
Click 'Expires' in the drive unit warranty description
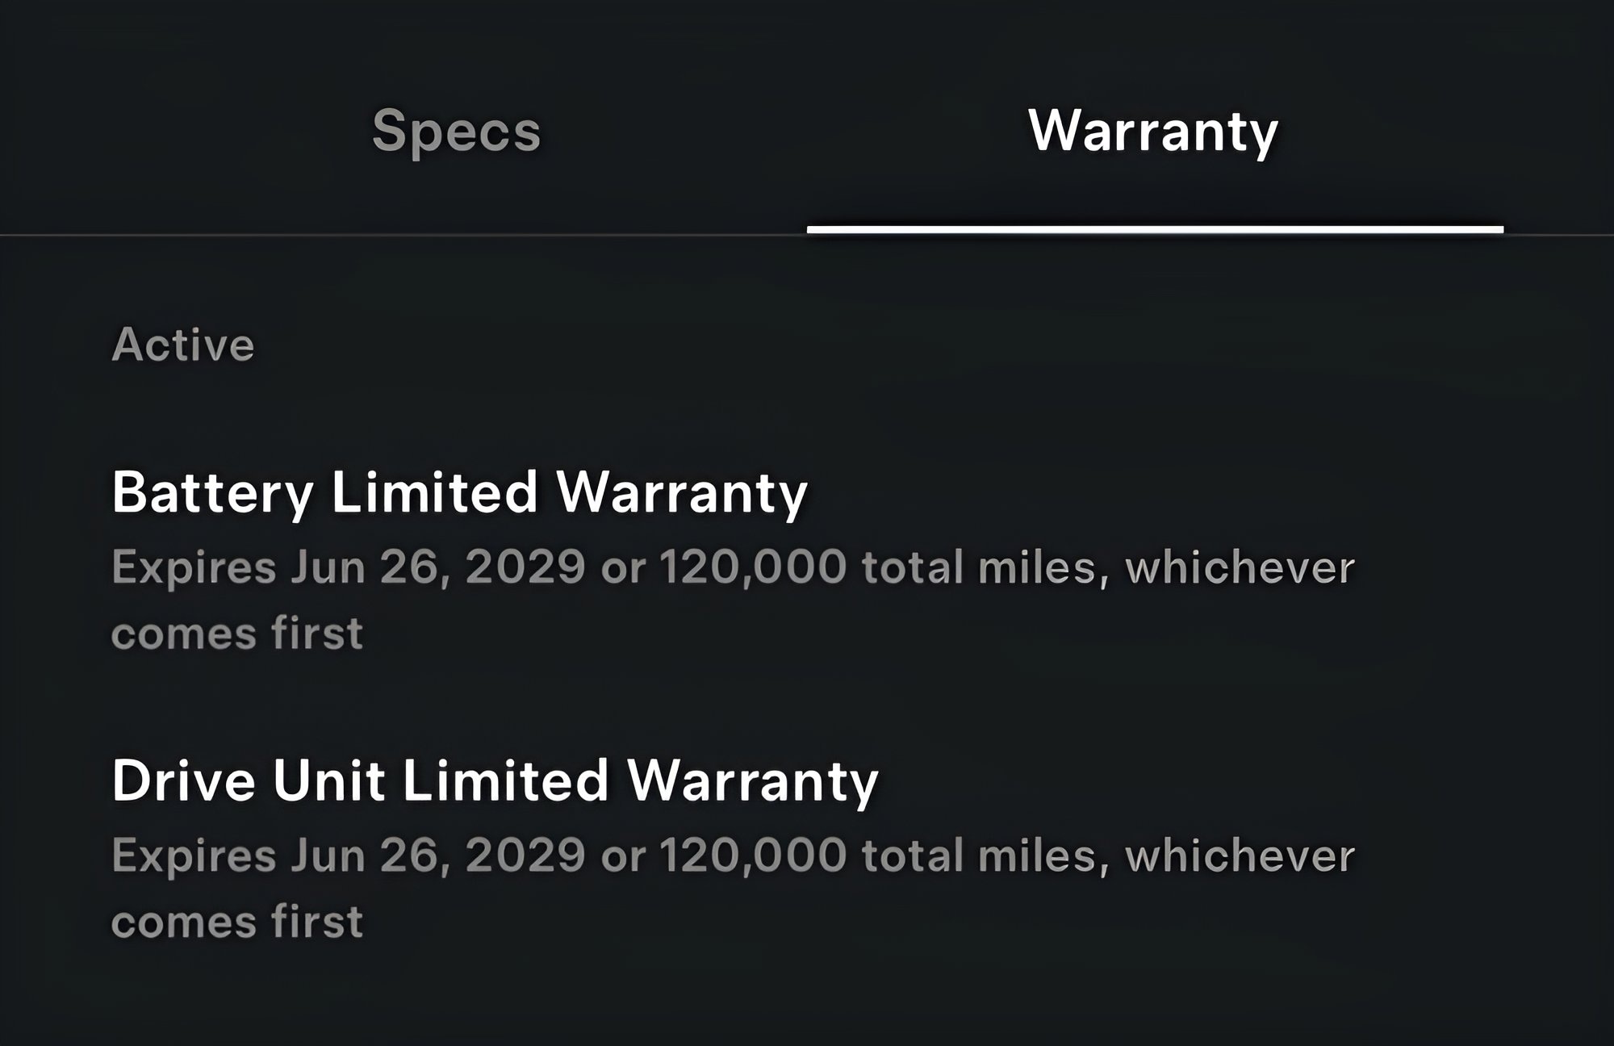(194, 856)
